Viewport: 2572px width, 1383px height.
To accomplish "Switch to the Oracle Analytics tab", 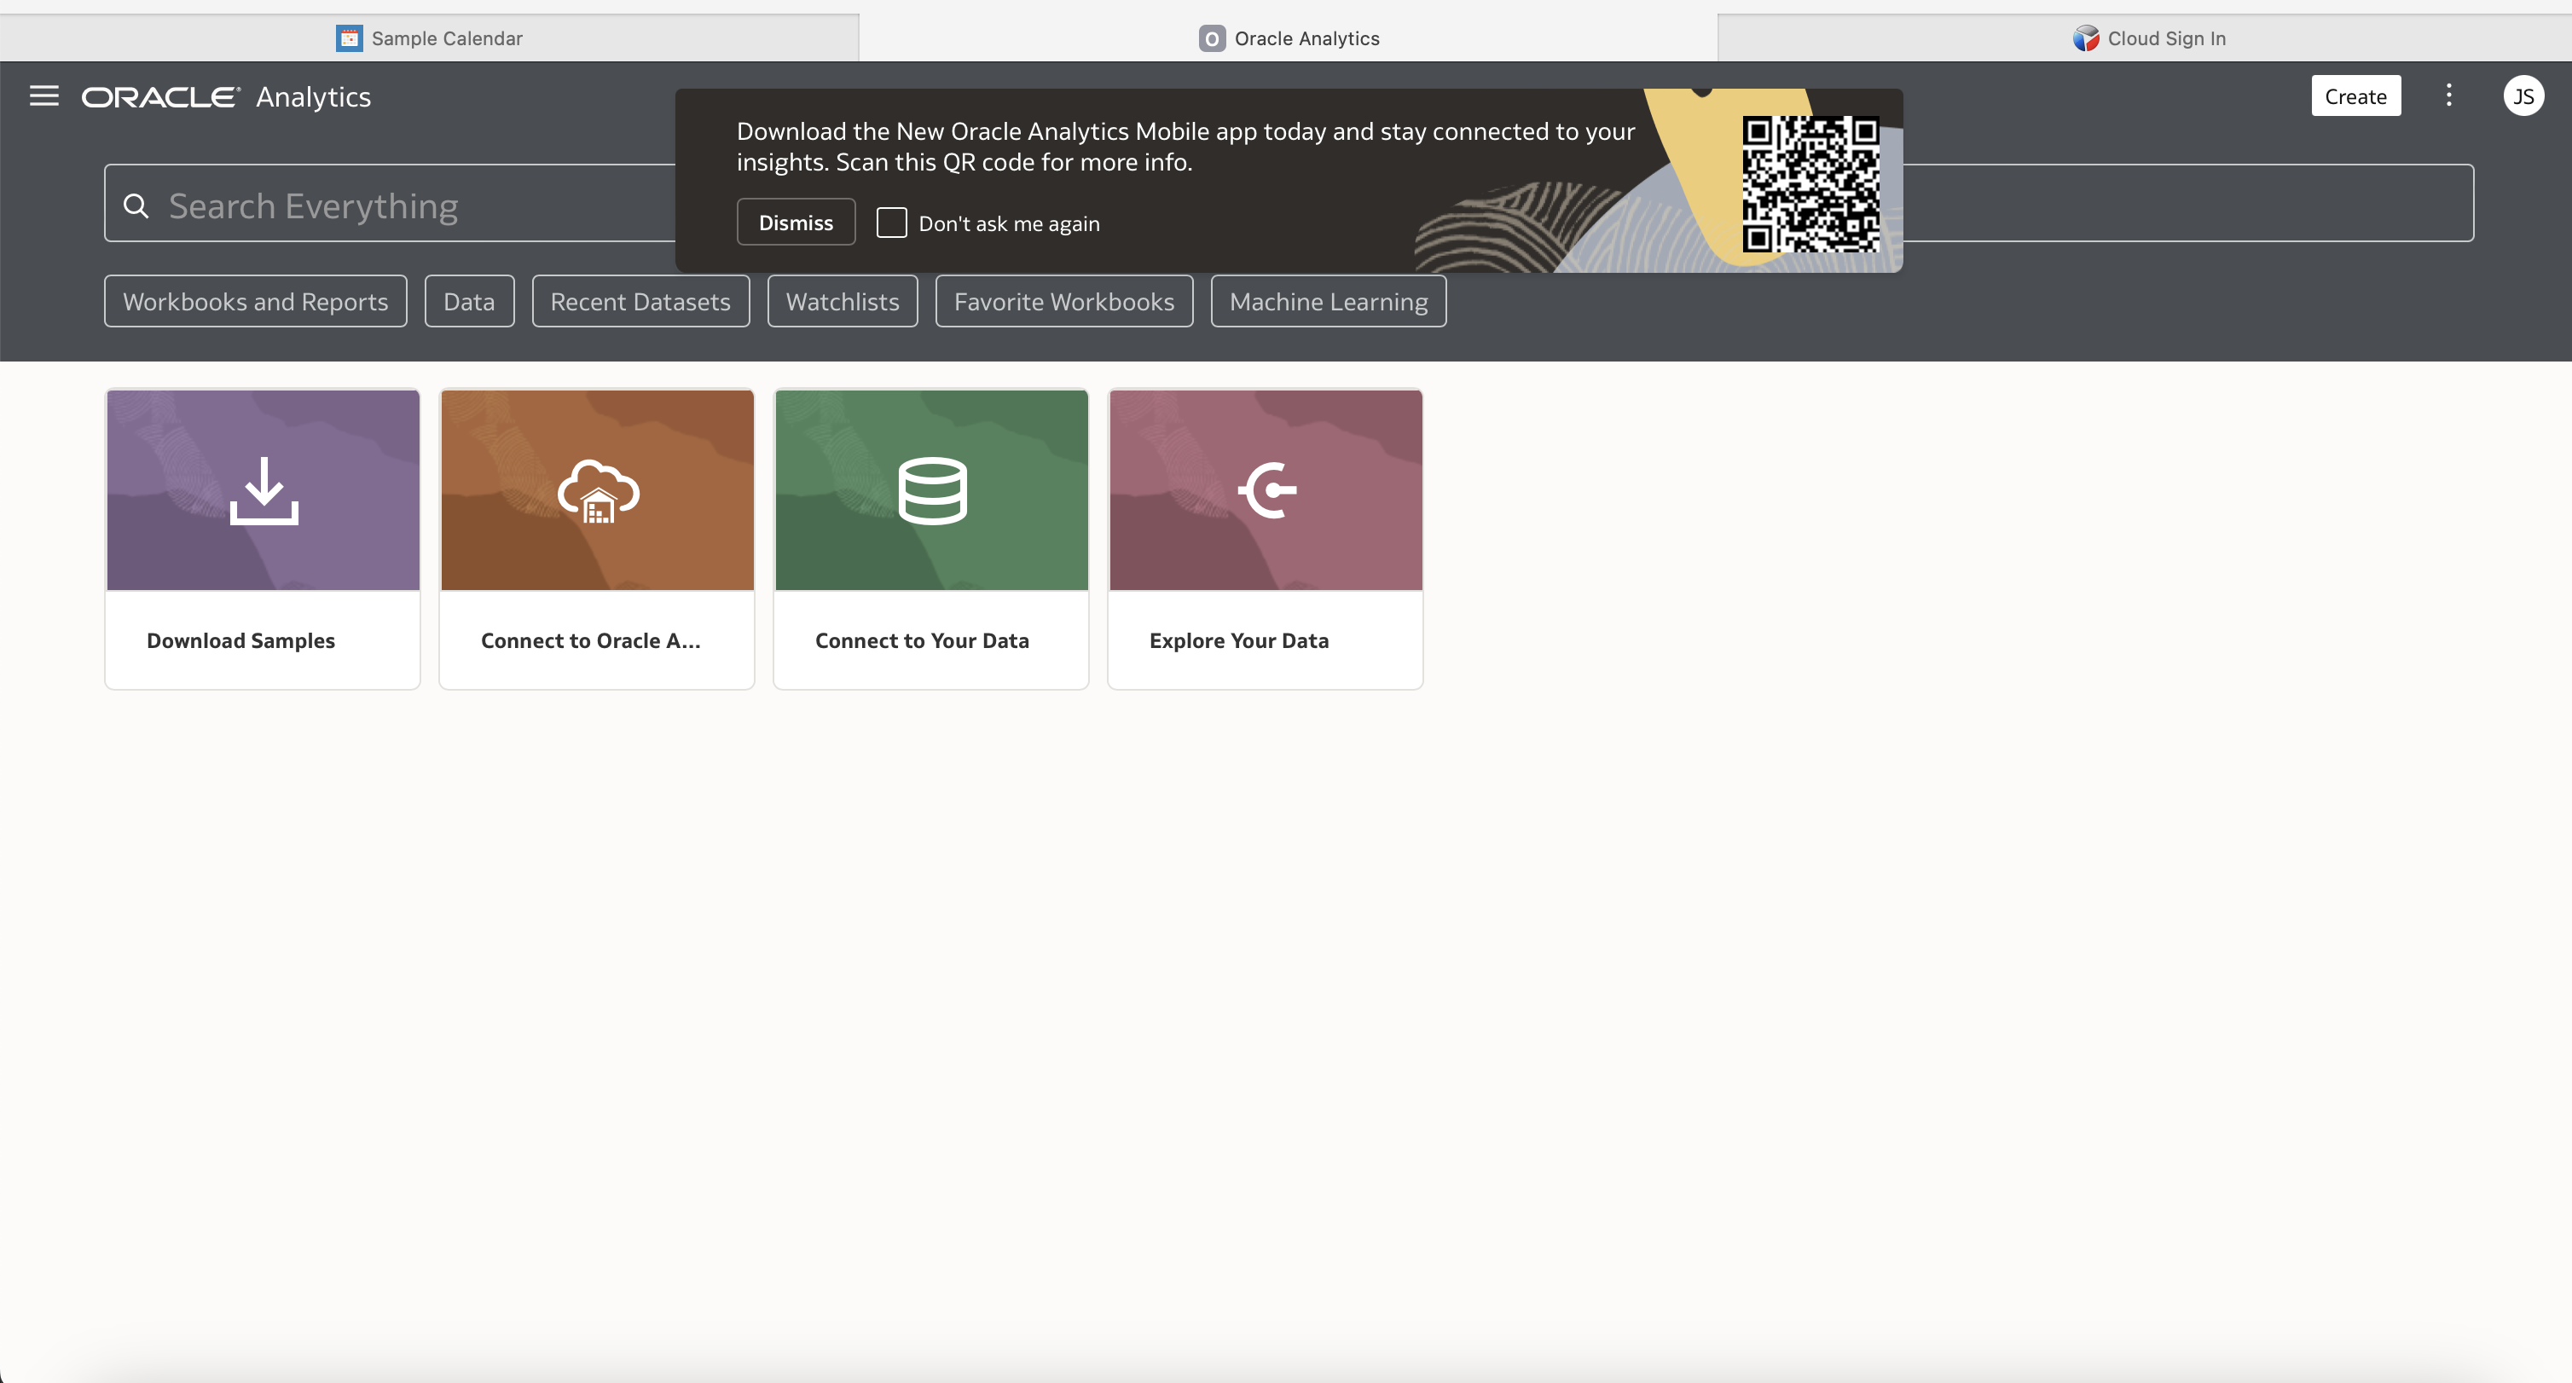I will (1287, 38).
